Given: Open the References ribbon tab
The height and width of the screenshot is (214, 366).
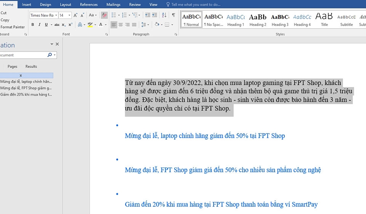Looking at the screenshot, I should (89, 5).
